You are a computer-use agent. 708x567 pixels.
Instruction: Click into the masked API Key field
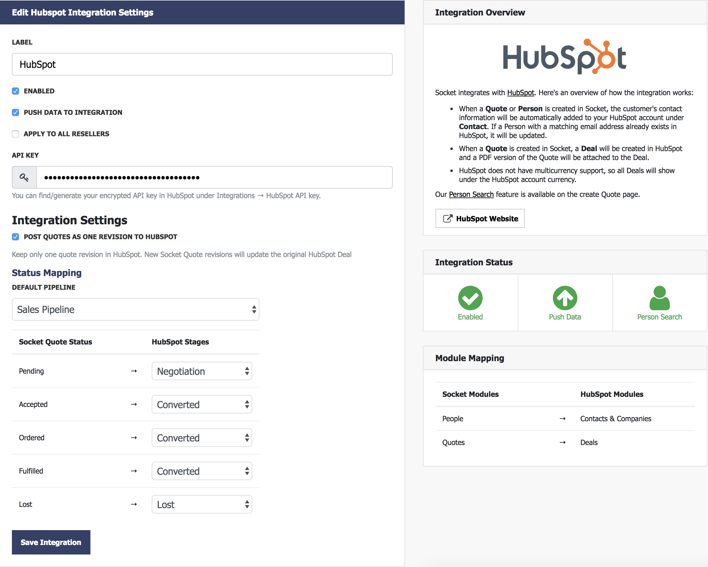tap(214, 177)
